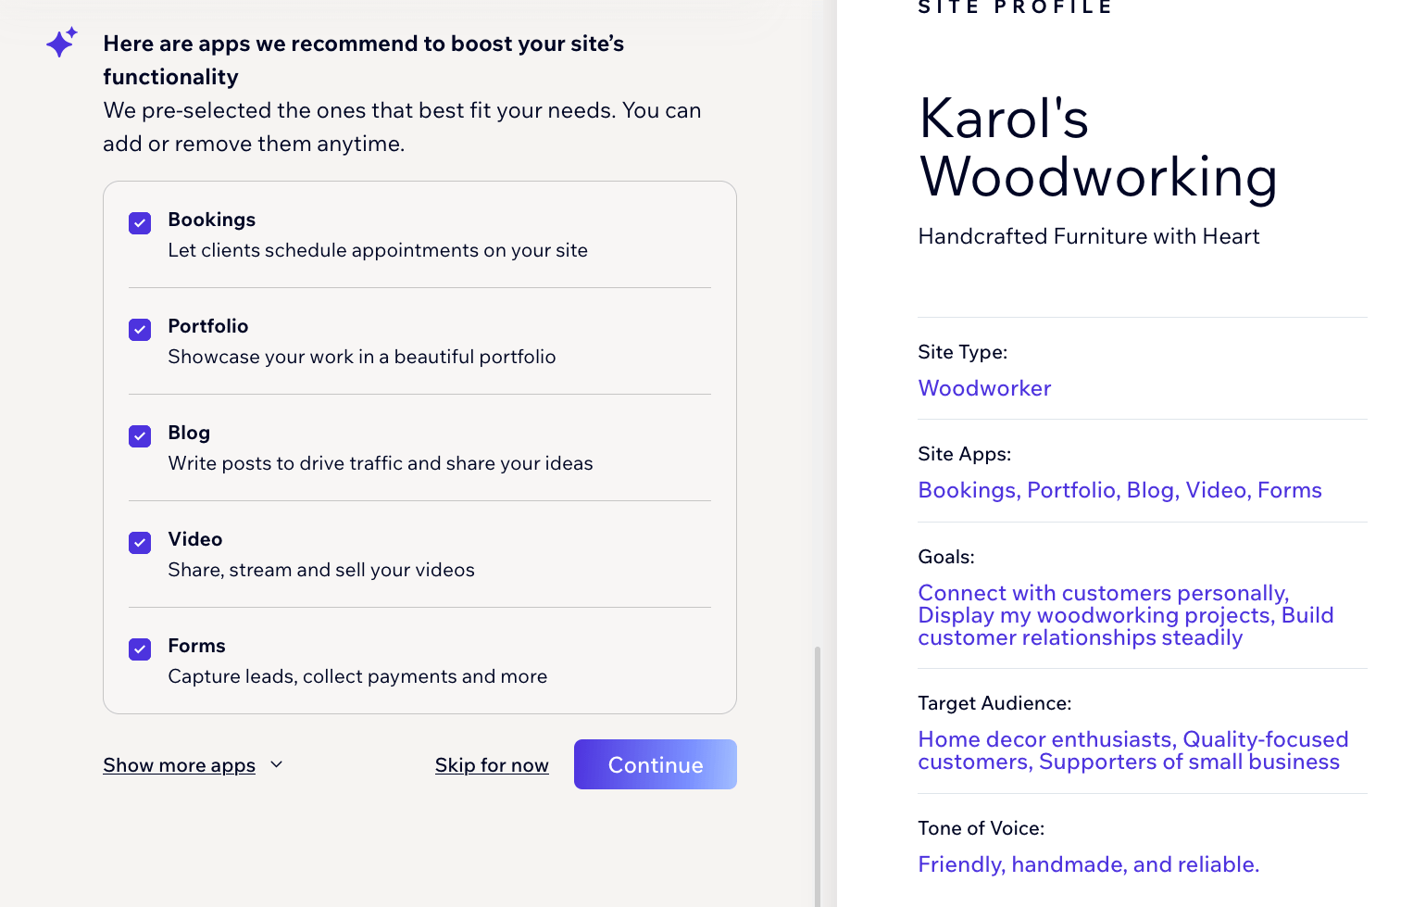Select the Target Audience profile text
The width and height of the screenshot is (1413, 907).
tap(1132, 750)
